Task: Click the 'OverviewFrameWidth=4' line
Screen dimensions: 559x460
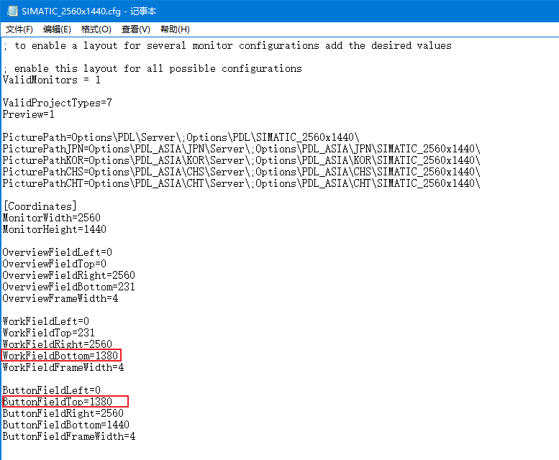Action: 60,298
